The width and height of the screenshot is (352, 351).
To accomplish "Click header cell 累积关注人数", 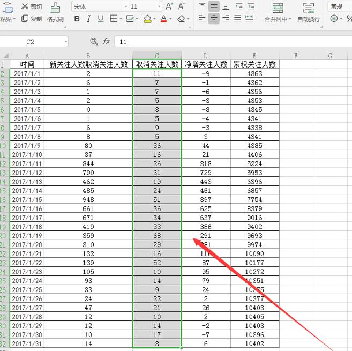I will click(254, 64).
